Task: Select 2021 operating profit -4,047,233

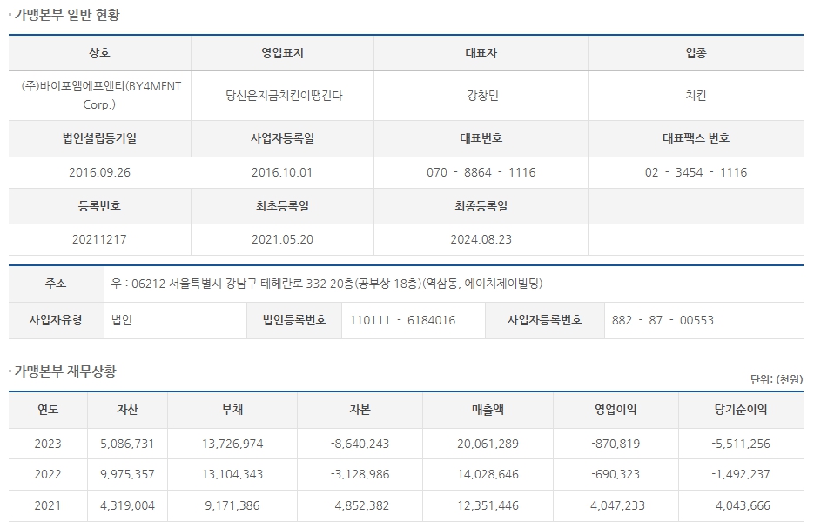Action: pos(616,505)
